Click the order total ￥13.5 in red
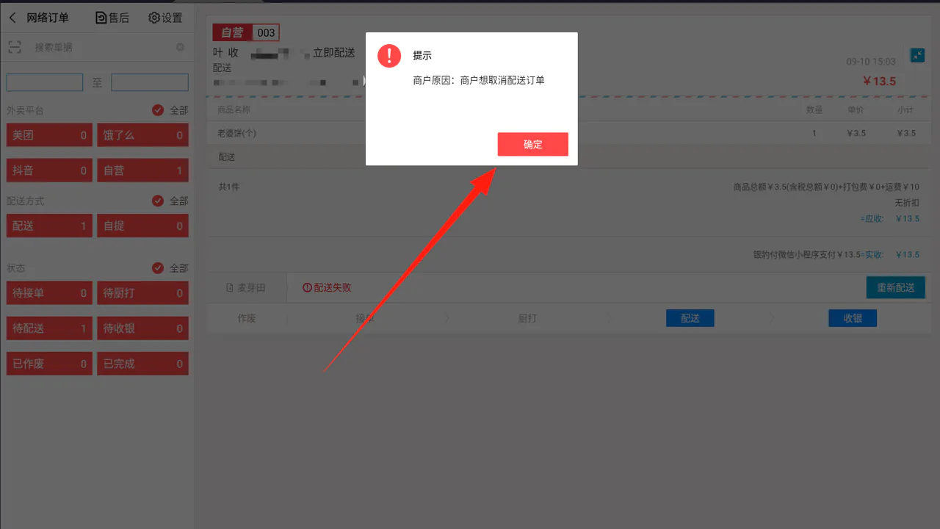This screenshot has height=529, width=940. coord(879,81)
